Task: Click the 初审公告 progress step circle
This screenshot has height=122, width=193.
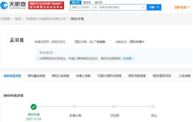Action: 74,106
